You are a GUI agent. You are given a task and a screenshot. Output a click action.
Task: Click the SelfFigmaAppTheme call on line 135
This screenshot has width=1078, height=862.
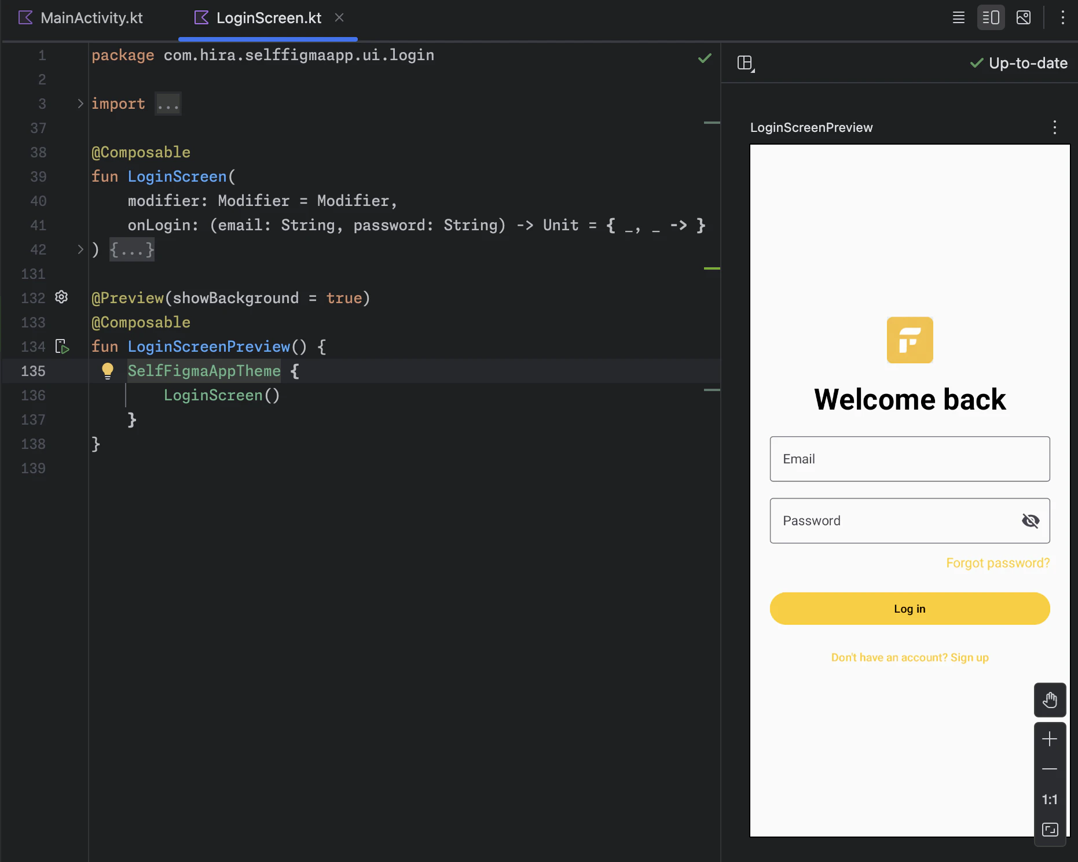204,371
